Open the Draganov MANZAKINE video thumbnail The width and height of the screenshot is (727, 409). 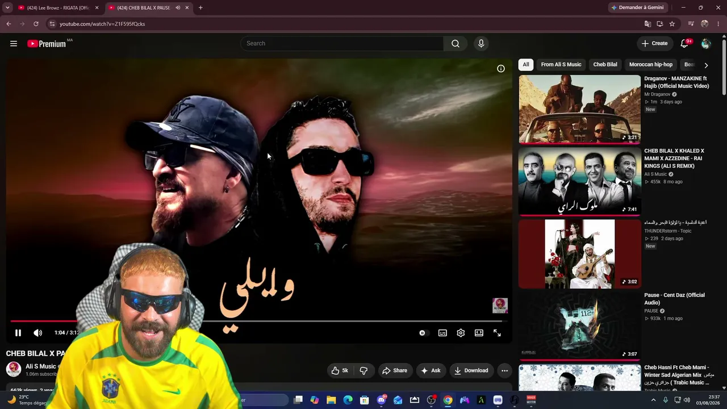[579, 109]
